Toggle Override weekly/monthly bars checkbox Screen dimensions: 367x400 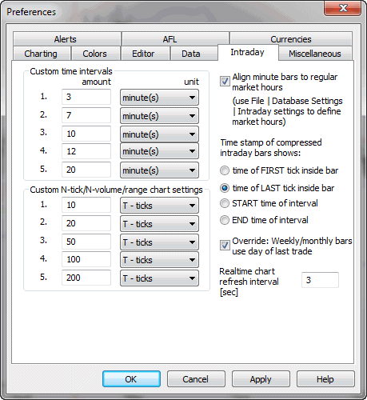pyautogui.click(x=225, y=245)
